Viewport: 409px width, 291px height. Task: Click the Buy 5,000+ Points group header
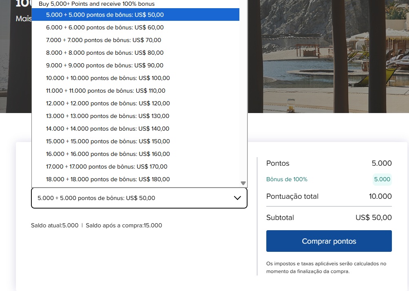97,4
